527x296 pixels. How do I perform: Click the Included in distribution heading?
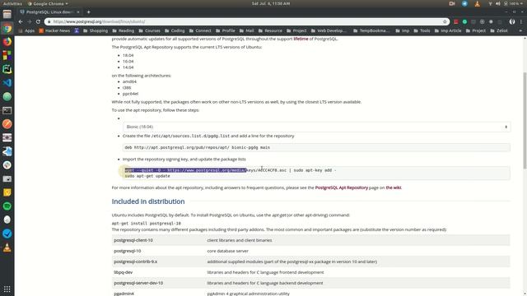148,201
